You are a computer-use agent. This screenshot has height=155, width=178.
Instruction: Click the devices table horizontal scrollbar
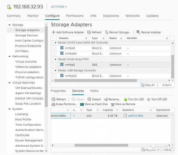(101, 145)
